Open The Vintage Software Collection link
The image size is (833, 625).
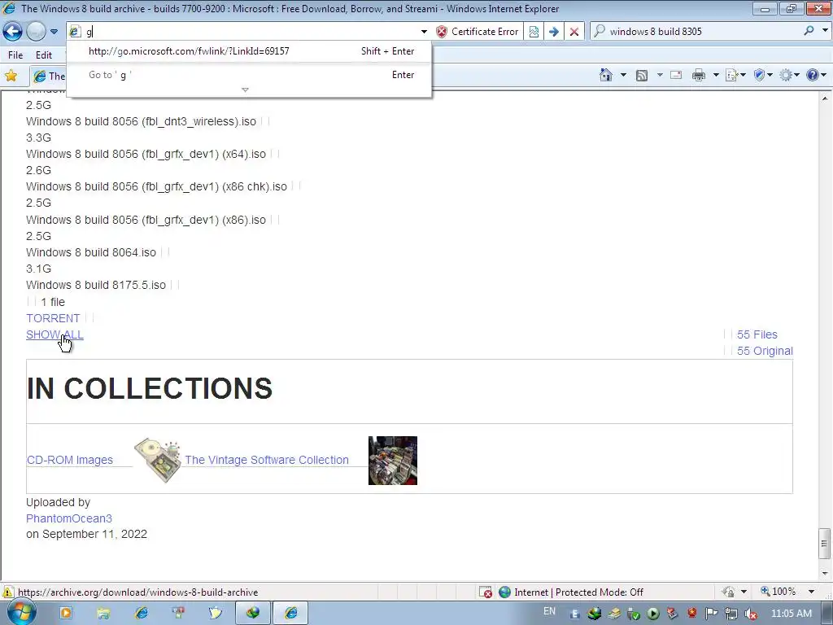tap(267, 461)
